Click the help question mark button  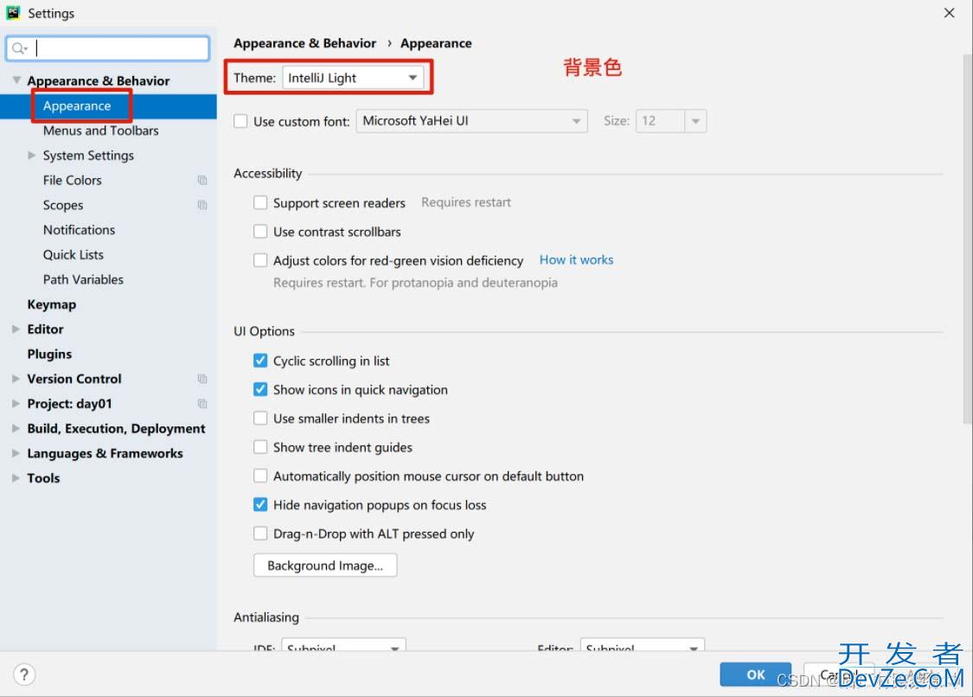click(x=23, y=675)
